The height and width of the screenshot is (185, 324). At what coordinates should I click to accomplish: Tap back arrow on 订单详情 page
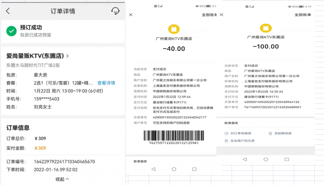[8, 11]
